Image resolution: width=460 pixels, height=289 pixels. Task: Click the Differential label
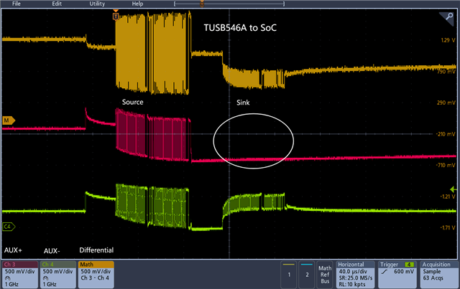[96, 250]
